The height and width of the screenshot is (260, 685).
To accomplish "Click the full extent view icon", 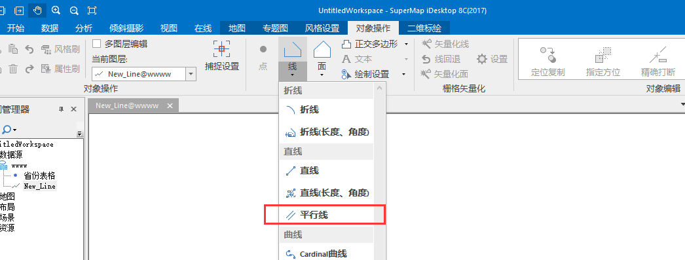I will (92, 10).
